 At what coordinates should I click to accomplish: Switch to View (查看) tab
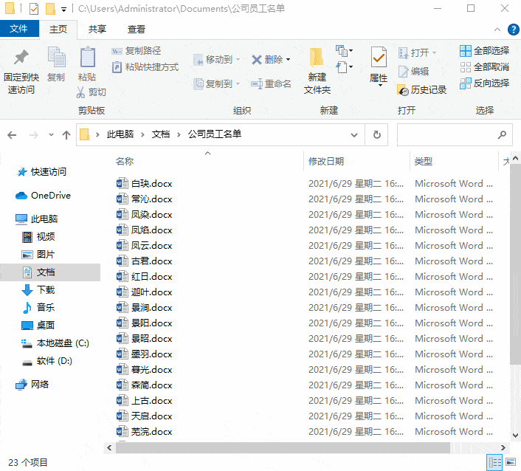[x=137, y=30]
